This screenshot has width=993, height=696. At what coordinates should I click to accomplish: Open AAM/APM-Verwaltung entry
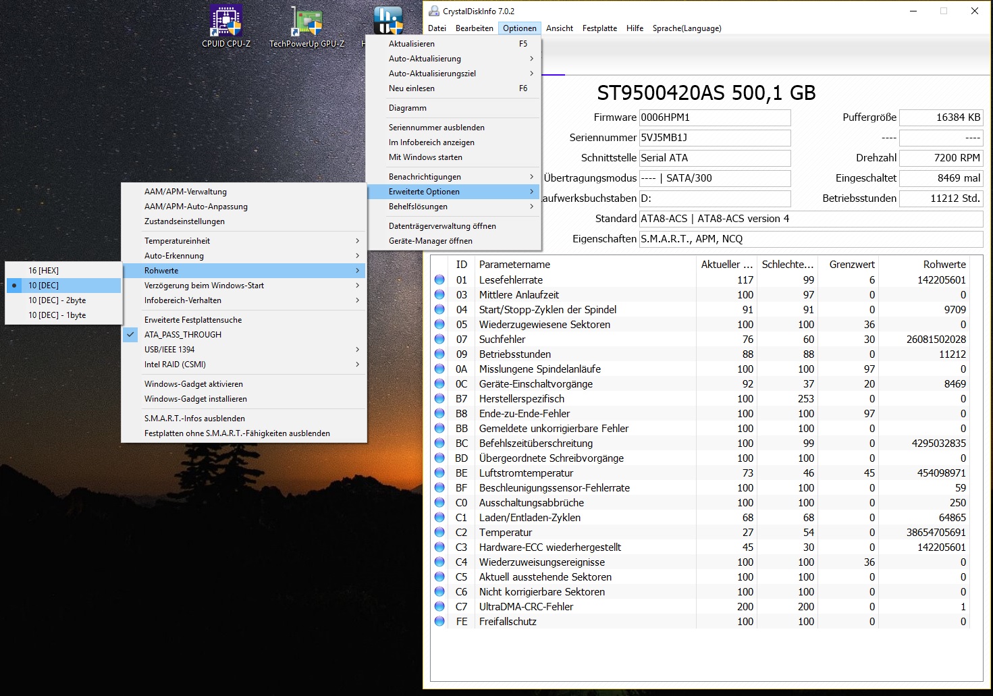[244, 192]
